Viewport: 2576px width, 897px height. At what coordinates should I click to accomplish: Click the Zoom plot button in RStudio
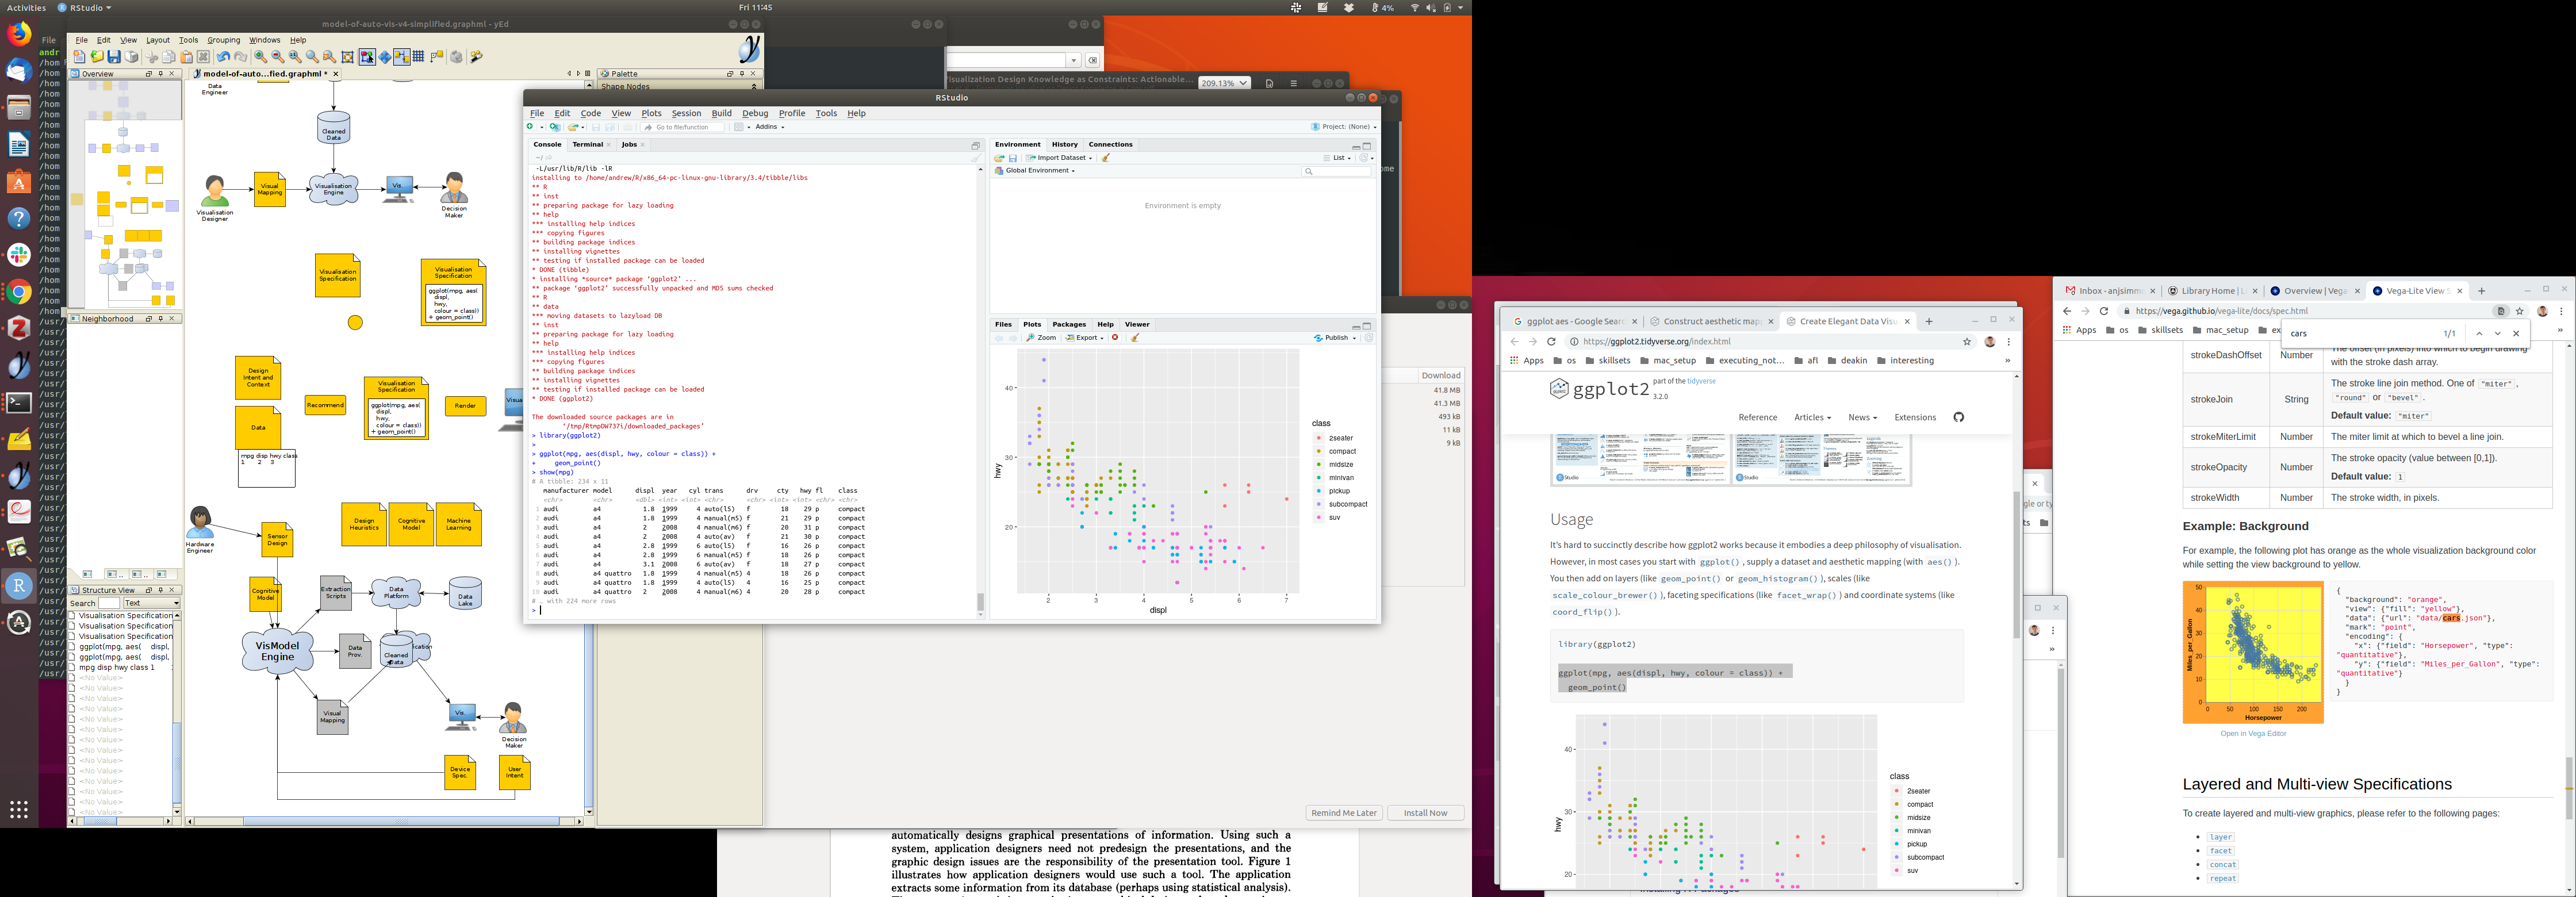pyautogui.click(x=1041, y=338)
